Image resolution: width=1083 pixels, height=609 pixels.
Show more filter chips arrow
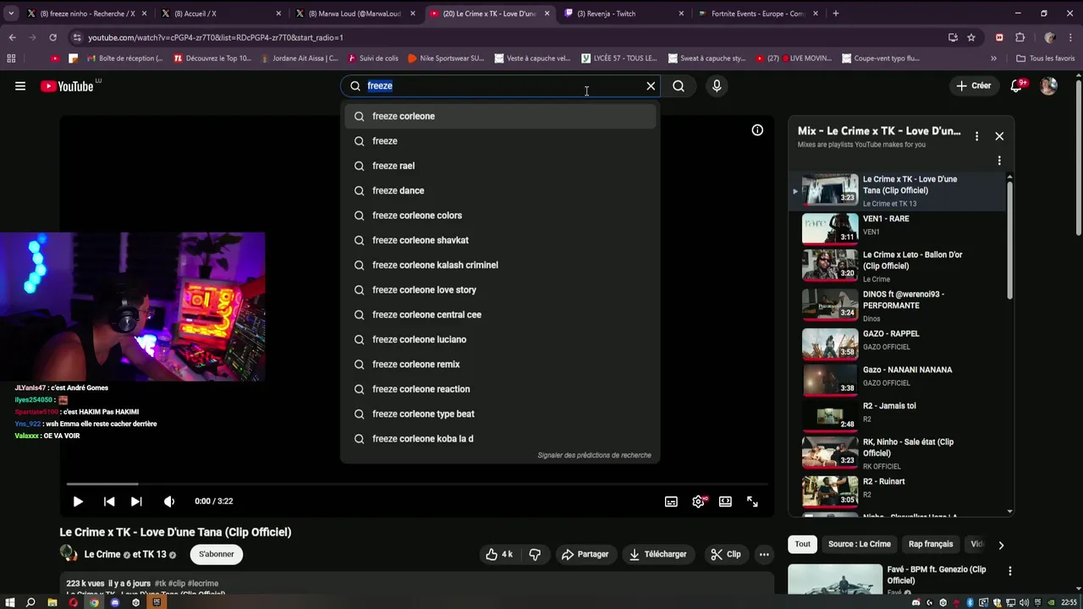point(1001,546)
